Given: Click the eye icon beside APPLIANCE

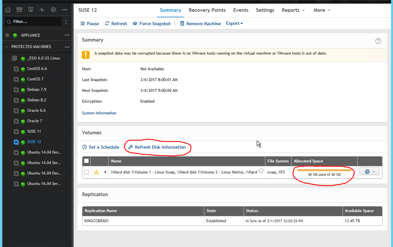Looking at the screenshot, I should pos(7,35).
